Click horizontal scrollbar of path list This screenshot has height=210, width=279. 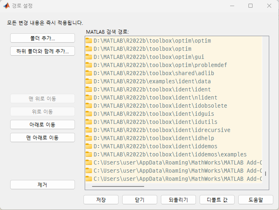tap(118, 186)
